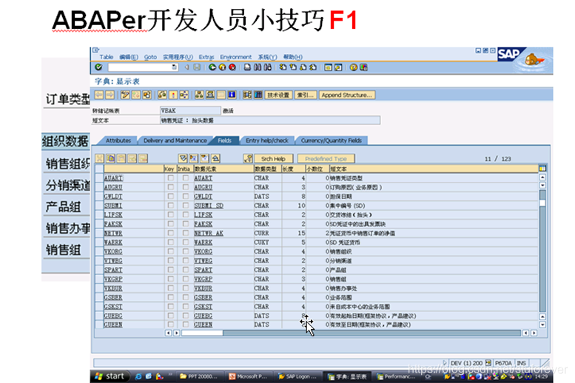The height and width of the screenshot is (383, 575).
Task: Click the status bar expand triangle near DEV
Action: click(445, 363)
